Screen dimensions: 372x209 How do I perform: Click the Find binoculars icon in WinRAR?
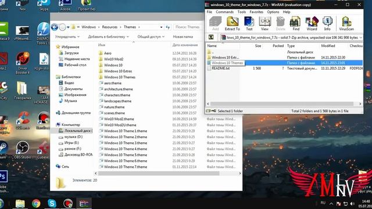click(296, 24)
